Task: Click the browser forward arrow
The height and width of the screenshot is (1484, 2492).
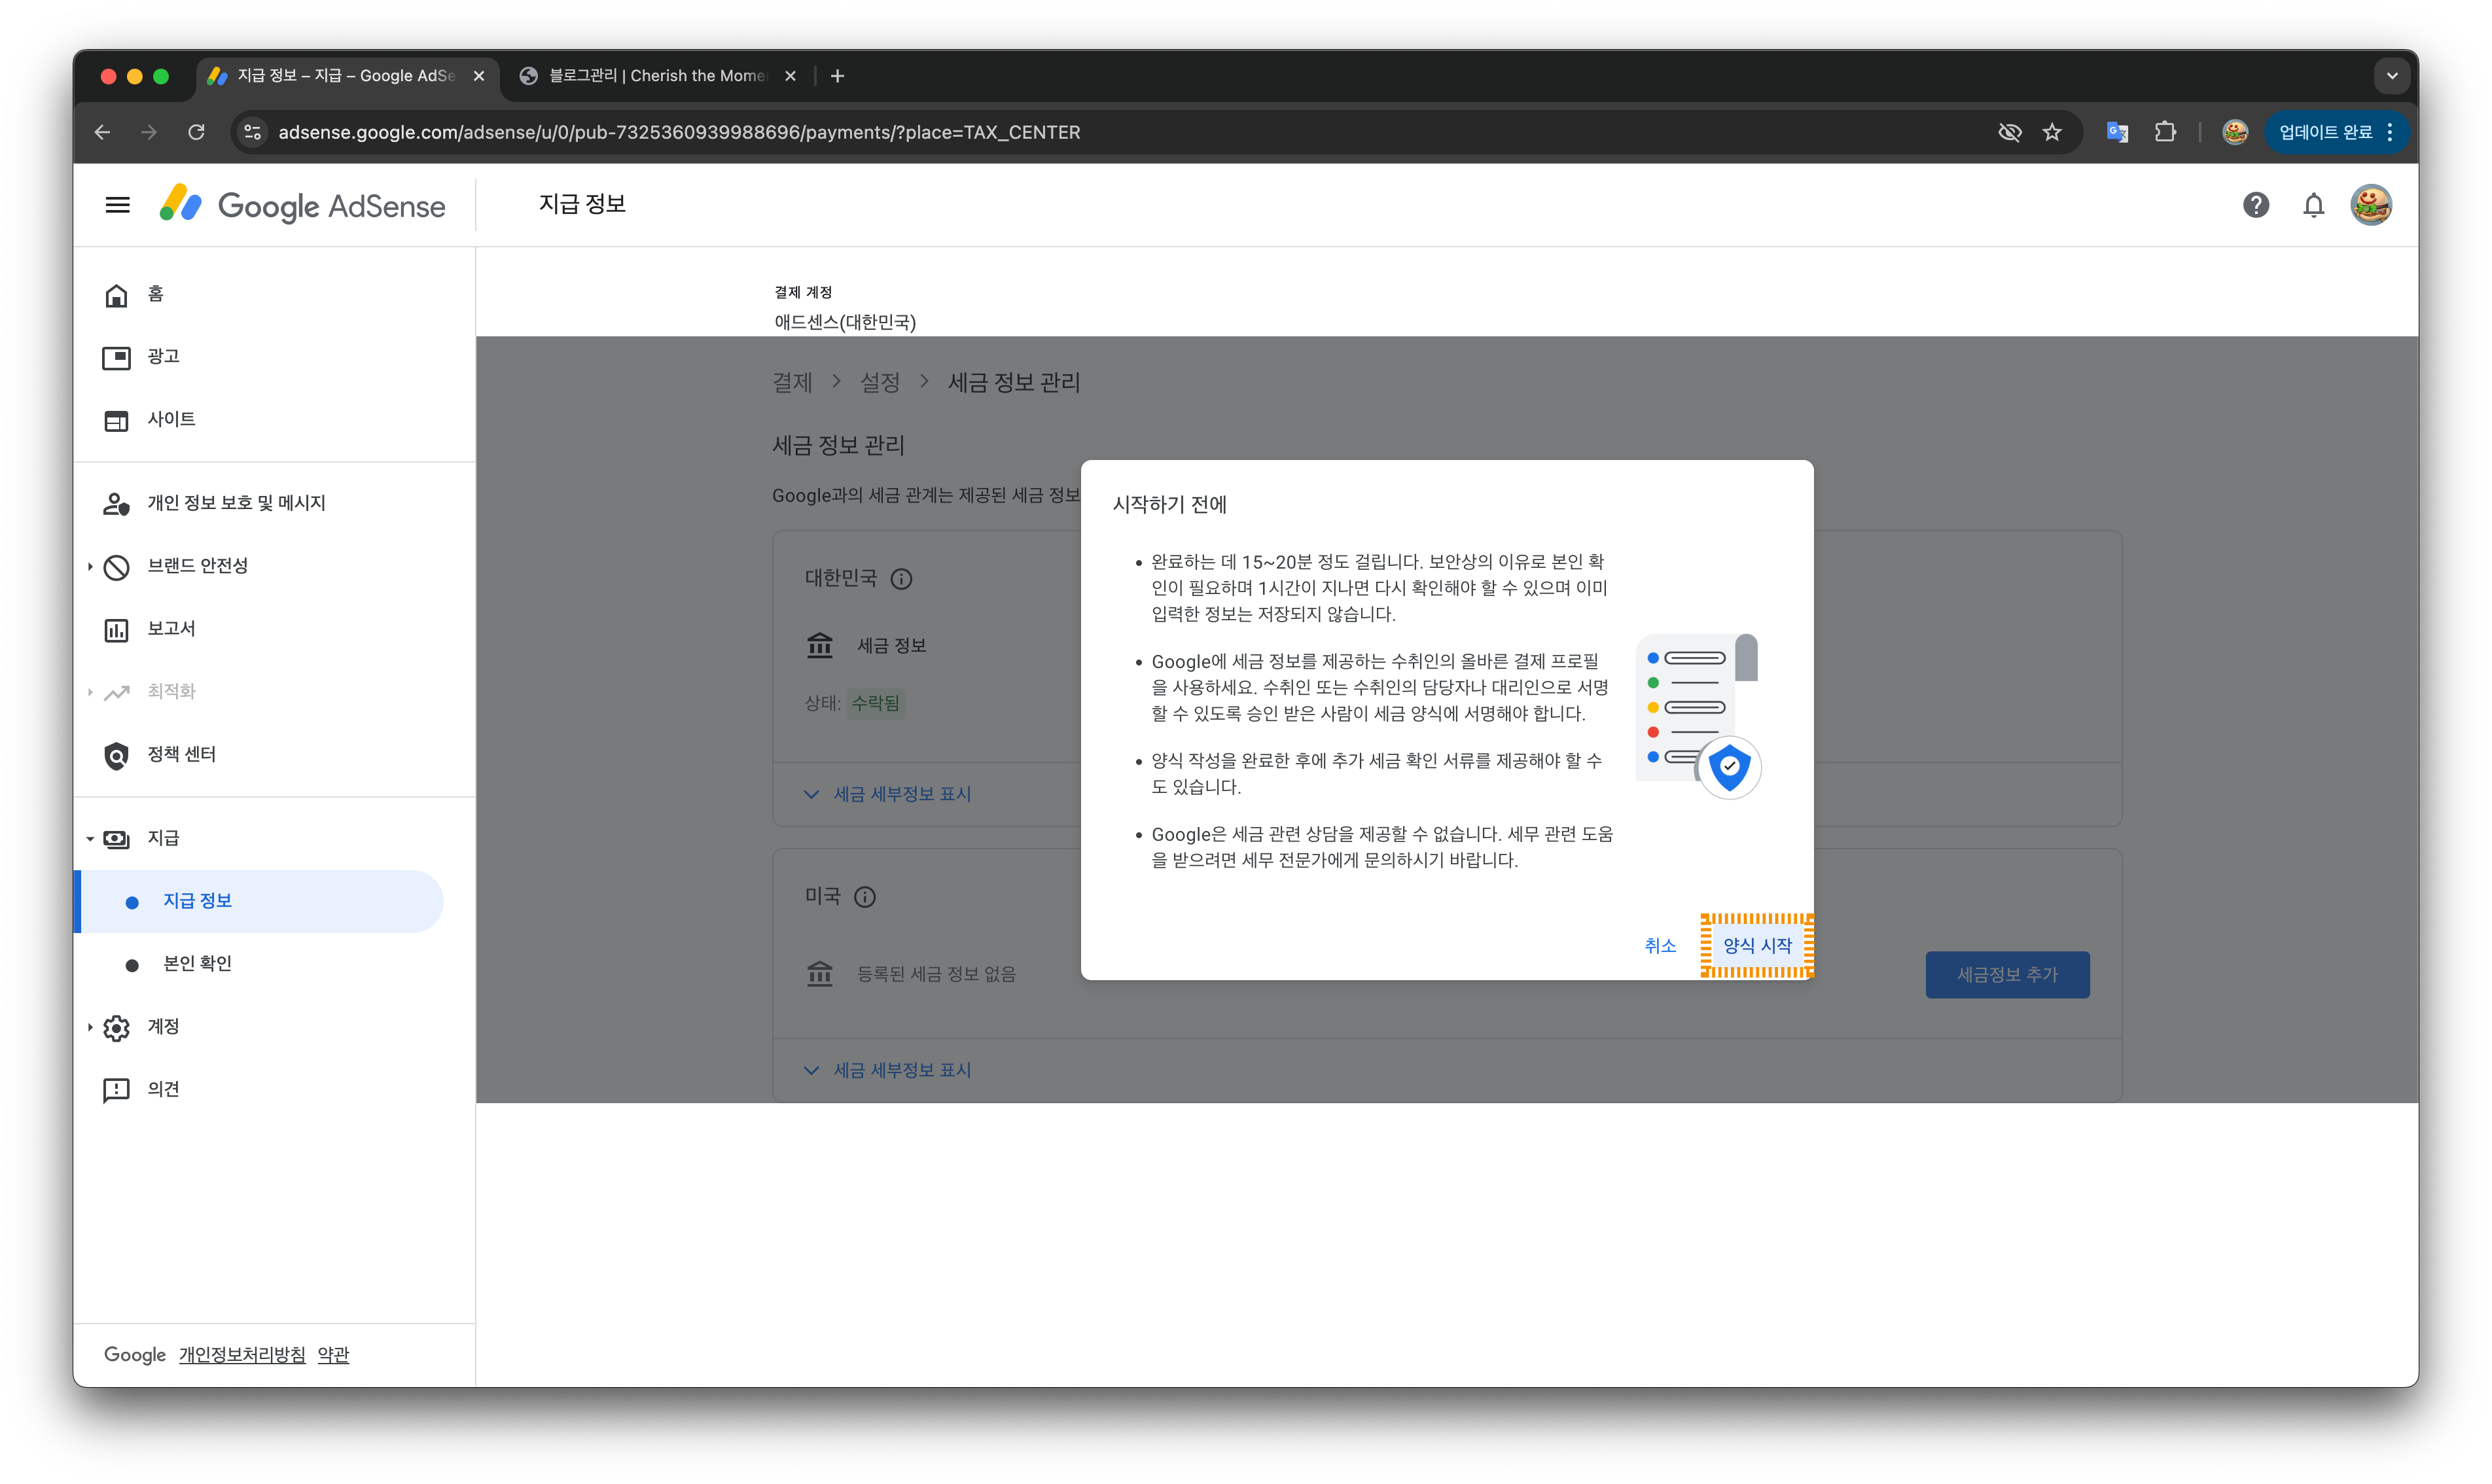Action: pyautogui.click(x=149, y=132)
